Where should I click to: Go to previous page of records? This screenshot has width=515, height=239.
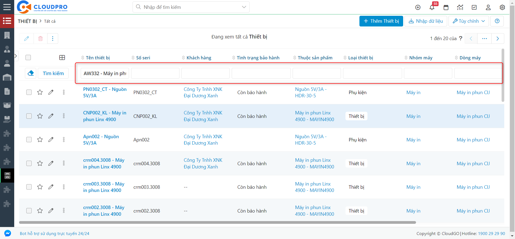pos(471,38)
